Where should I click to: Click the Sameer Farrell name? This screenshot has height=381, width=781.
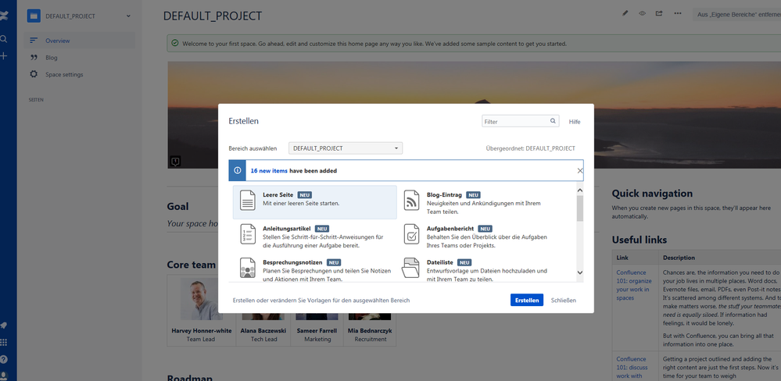click(317, 330)
